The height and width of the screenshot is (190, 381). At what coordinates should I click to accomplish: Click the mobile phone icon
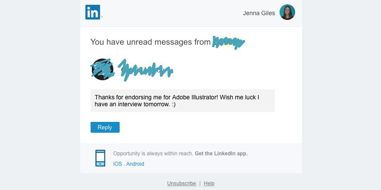tap(101, 158)
